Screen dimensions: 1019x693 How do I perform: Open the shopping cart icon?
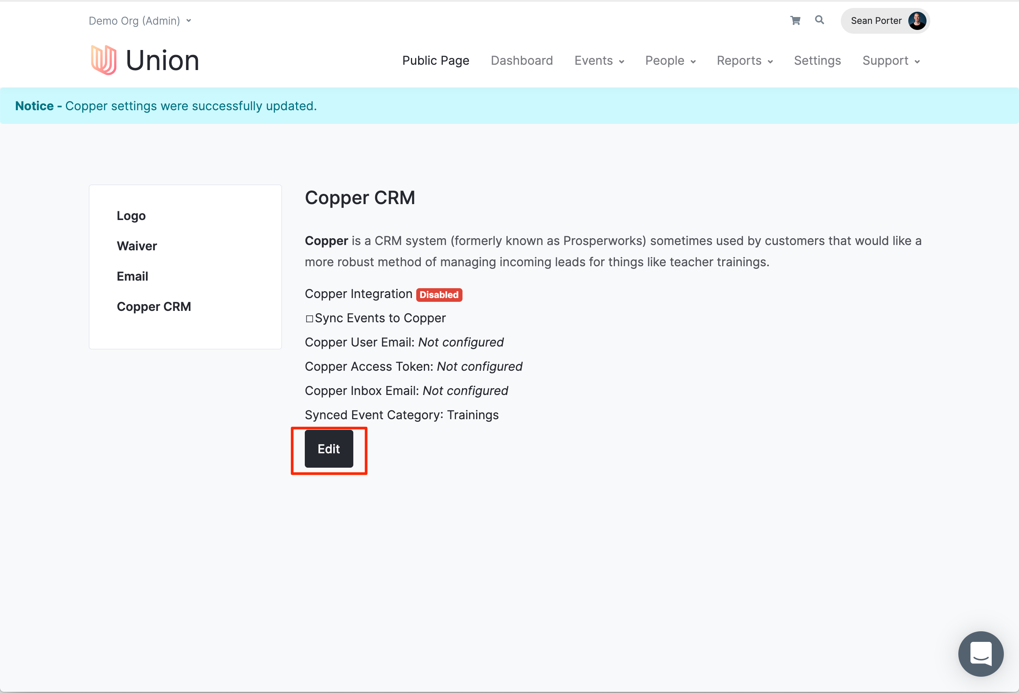(795, 20)
